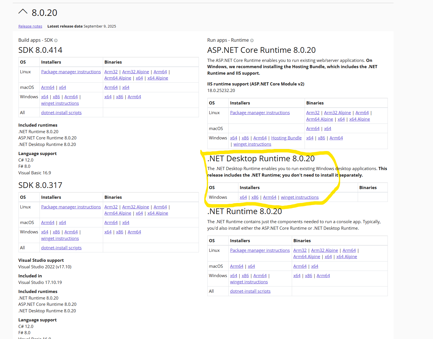Download SDK 8.0.414 macOS Arm64 installer
Screen dimensions: 433x339
(48, 87)
